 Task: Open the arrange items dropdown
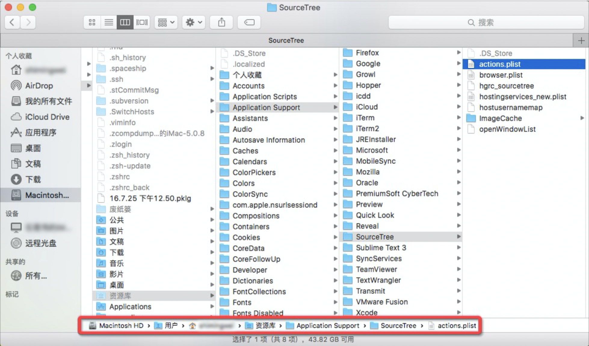(x=165, y=22)
